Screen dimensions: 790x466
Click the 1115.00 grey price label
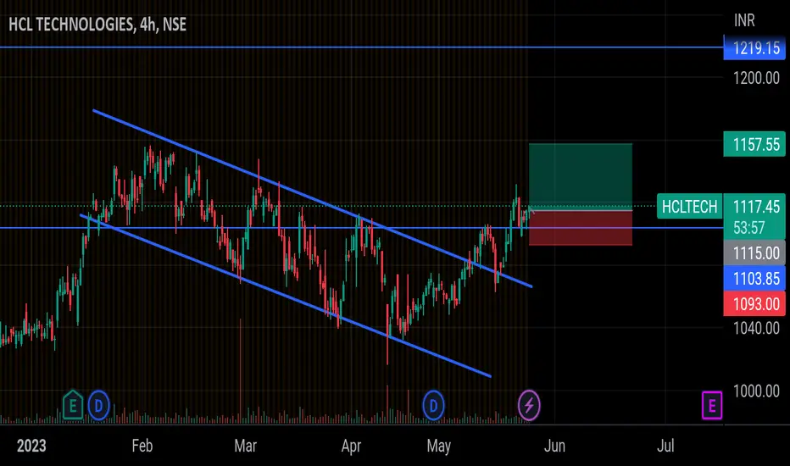click(x=754, y=252)
